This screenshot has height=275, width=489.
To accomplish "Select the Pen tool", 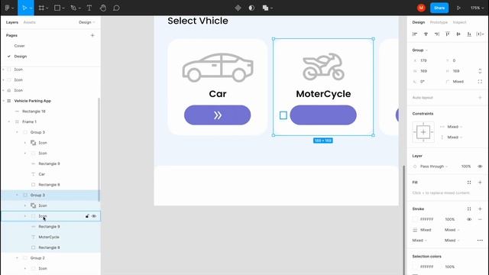I will point(73,8).
